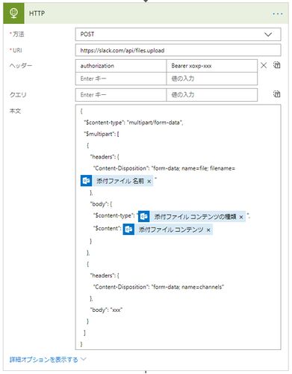Click the 本文 label
The image size is (292, 374).
click(x=15, y=111)
